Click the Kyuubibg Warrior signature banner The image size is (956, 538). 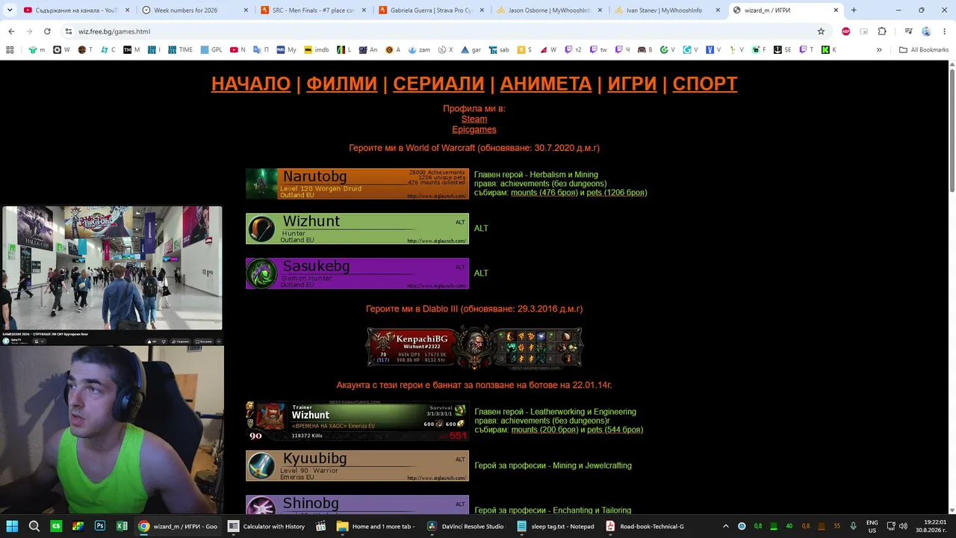pos(358,466)
